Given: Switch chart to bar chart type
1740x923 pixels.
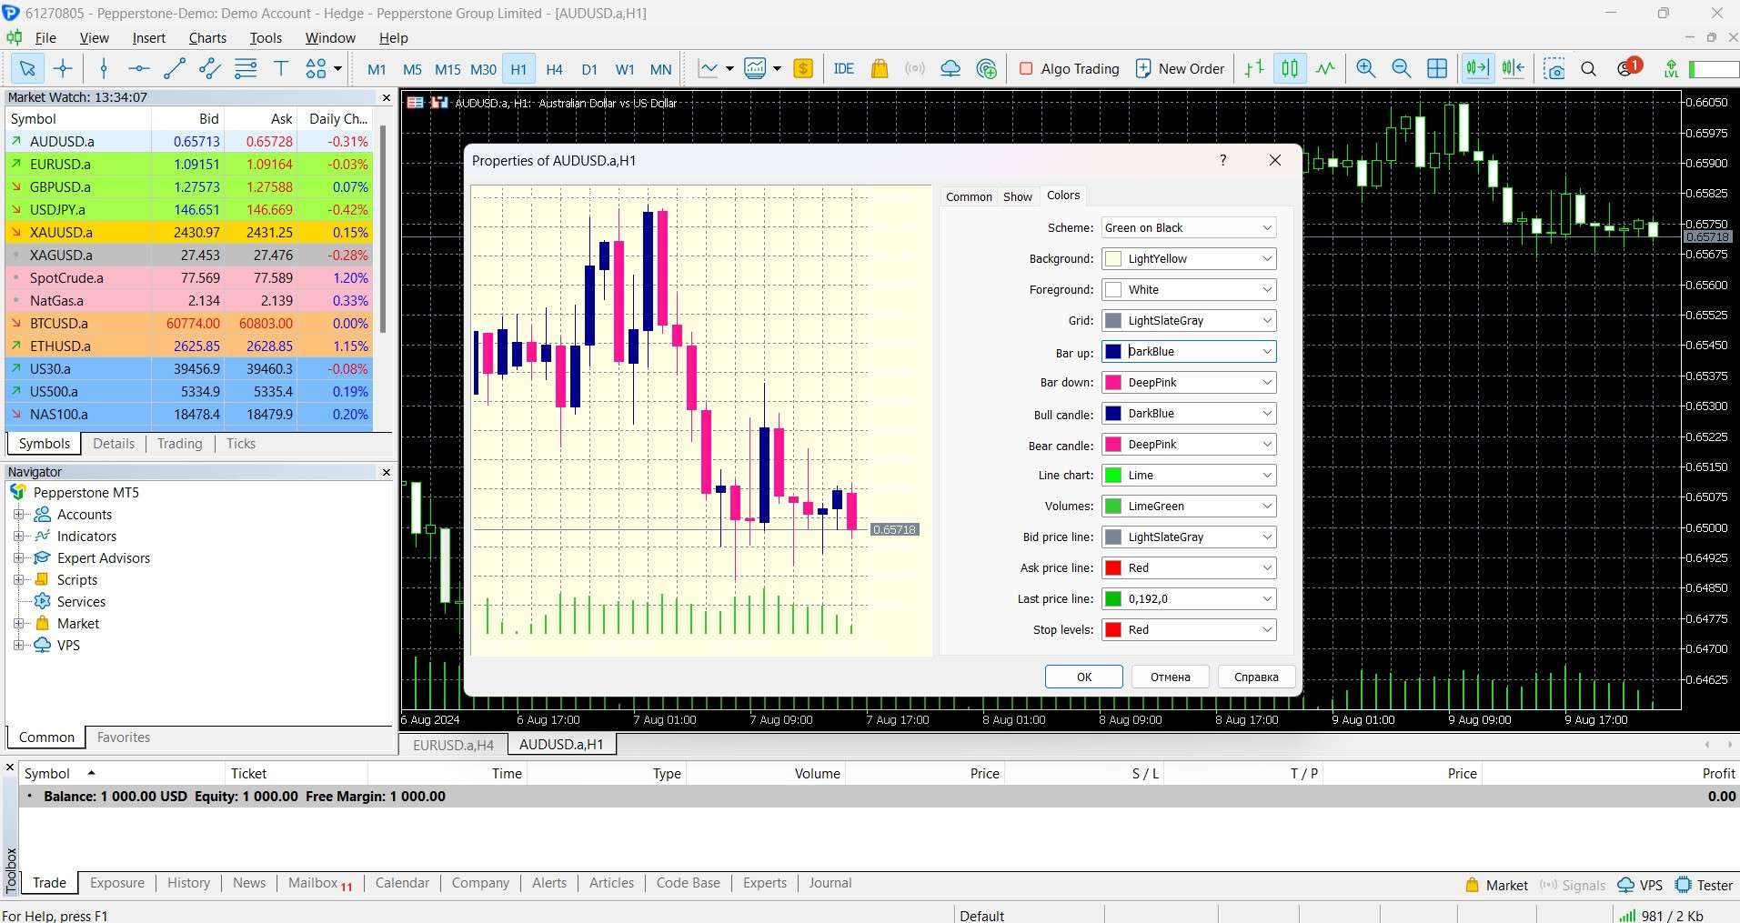Looking at the screenshot, I should [x=1254, y=68].
